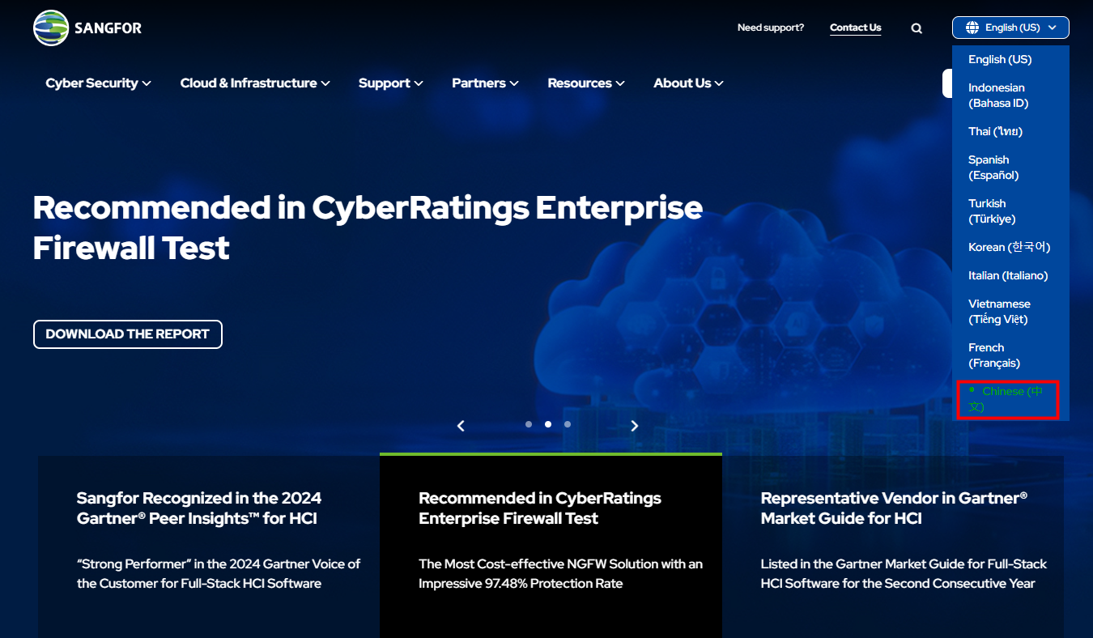Expand the English (US) language dropdown
Viewport: 1093px width, 638px height.
[1010, 28]
